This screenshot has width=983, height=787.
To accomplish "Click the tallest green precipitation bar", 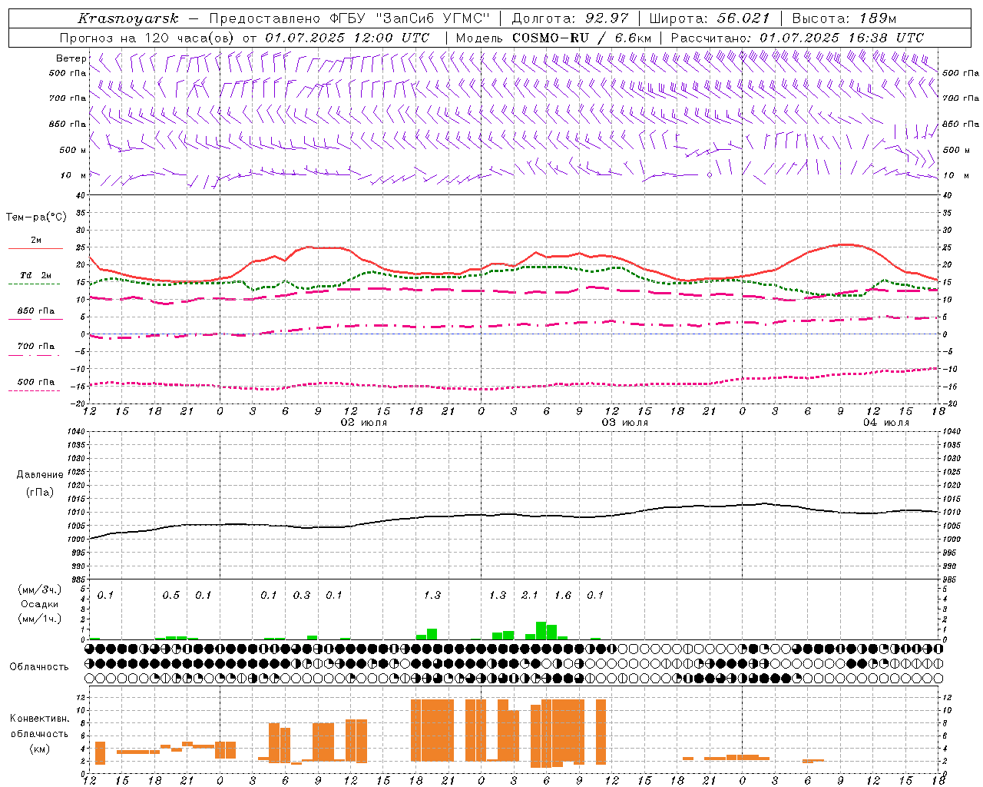I will pos(541,630).
